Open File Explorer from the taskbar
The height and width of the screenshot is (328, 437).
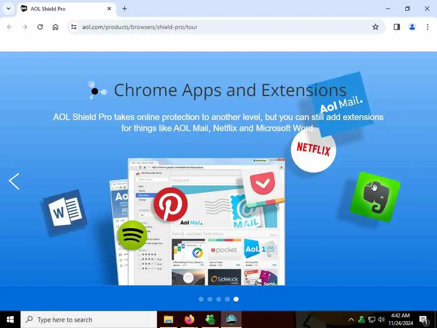coord(168,319)
